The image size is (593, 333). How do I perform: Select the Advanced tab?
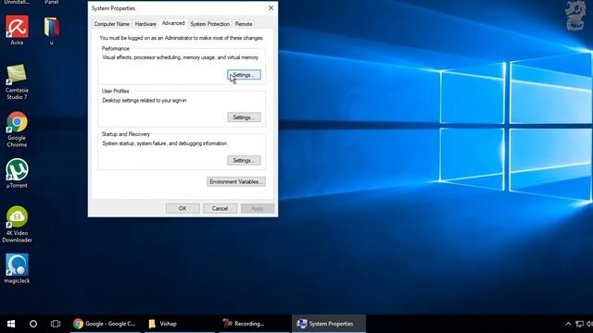click(173, 23)
